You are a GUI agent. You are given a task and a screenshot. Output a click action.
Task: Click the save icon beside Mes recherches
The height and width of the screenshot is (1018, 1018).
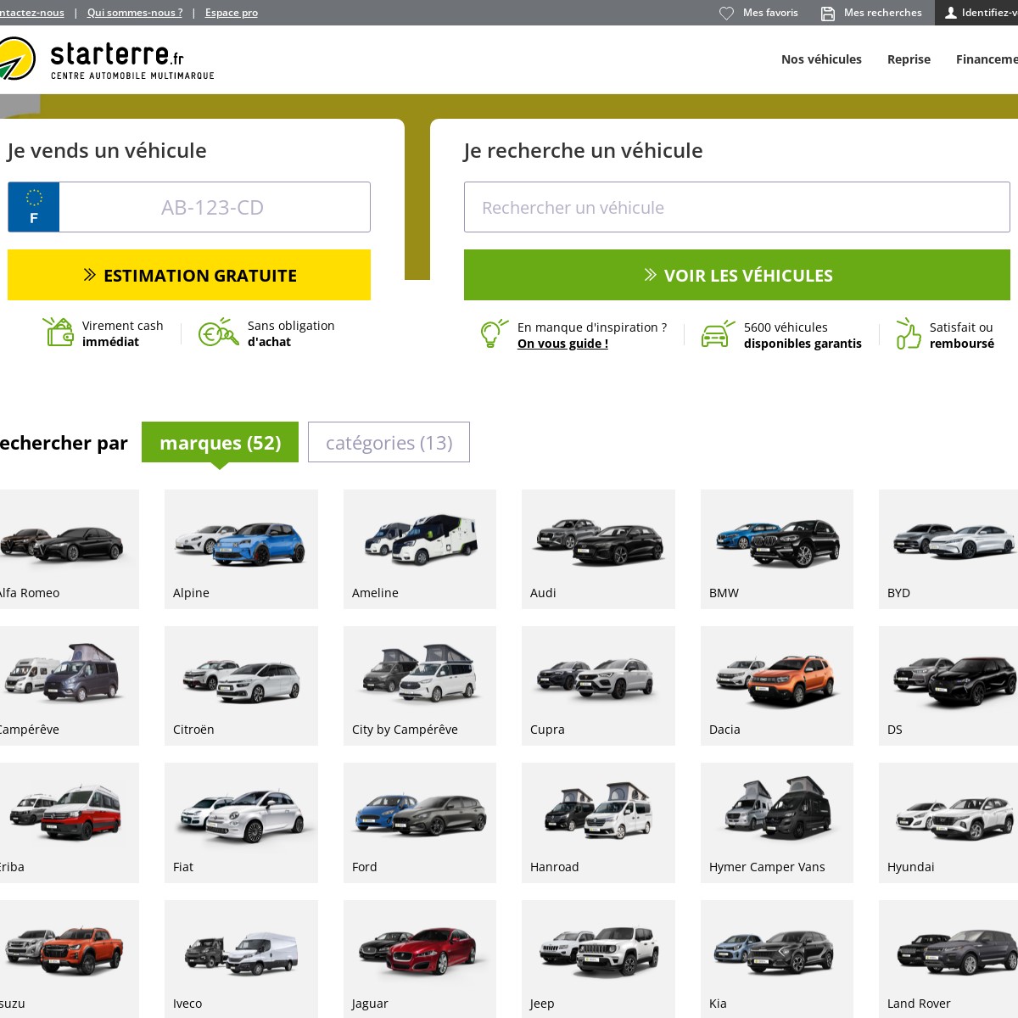(x=828, y=13)
